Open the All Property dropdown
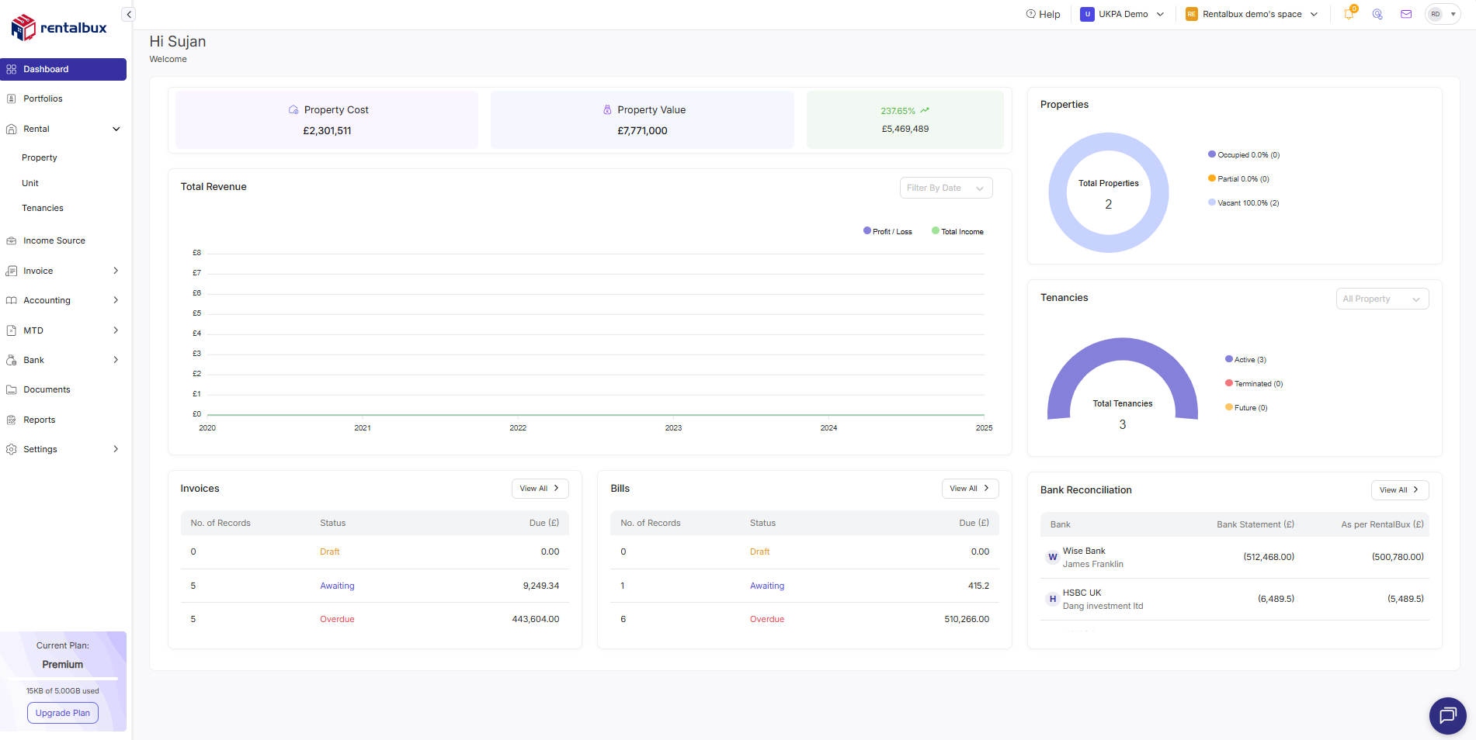 [1381, 299]
